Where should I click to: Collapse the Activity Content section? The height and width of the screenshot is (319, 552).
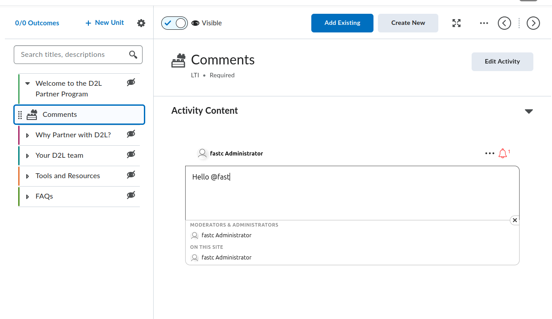tap(529, 111)
